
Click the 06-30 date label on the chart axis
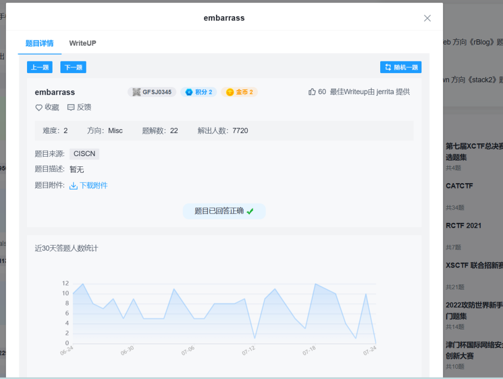point(127,351)
